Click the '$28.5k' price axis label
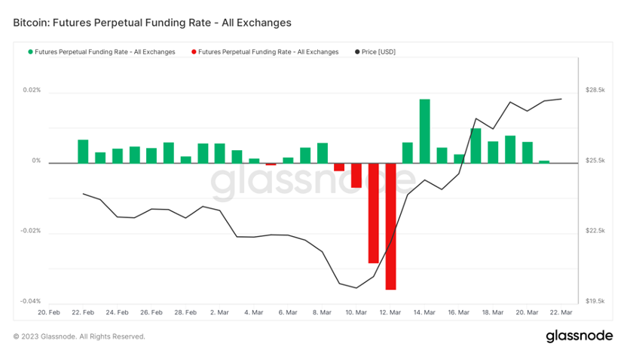 595,91
